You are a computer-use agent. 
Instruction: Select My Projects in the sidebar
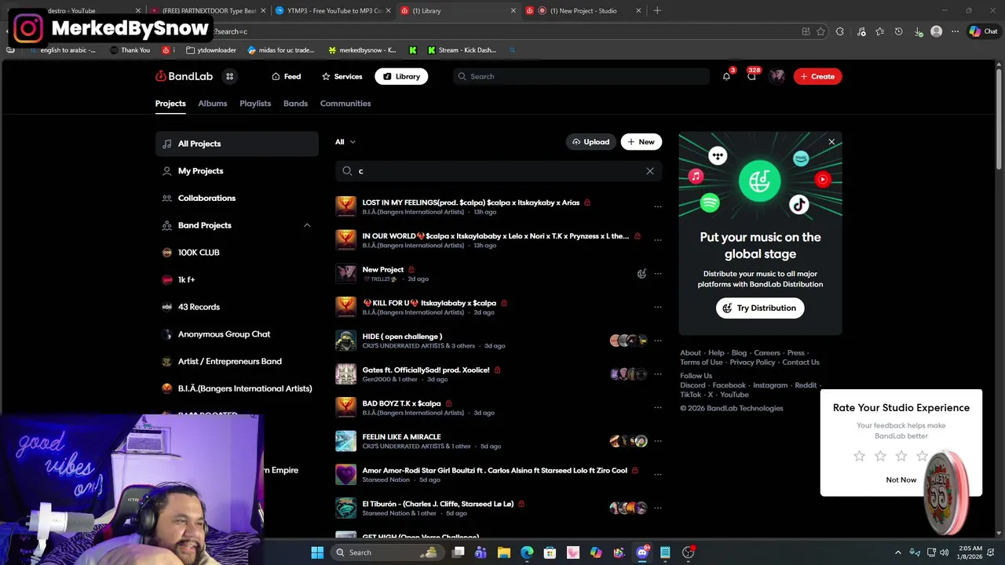pyautogui.click(x=236, y=171)
